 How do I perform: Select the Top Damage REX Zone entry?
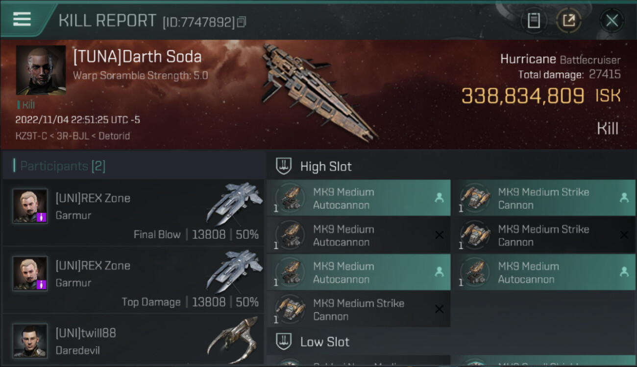click(x=132, y=280)
